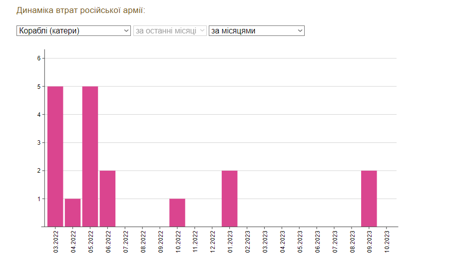Image resolution: width=464 pixels, height=272 pixels.
Task: Click the y-axis value 5
Action: [39, 87]
